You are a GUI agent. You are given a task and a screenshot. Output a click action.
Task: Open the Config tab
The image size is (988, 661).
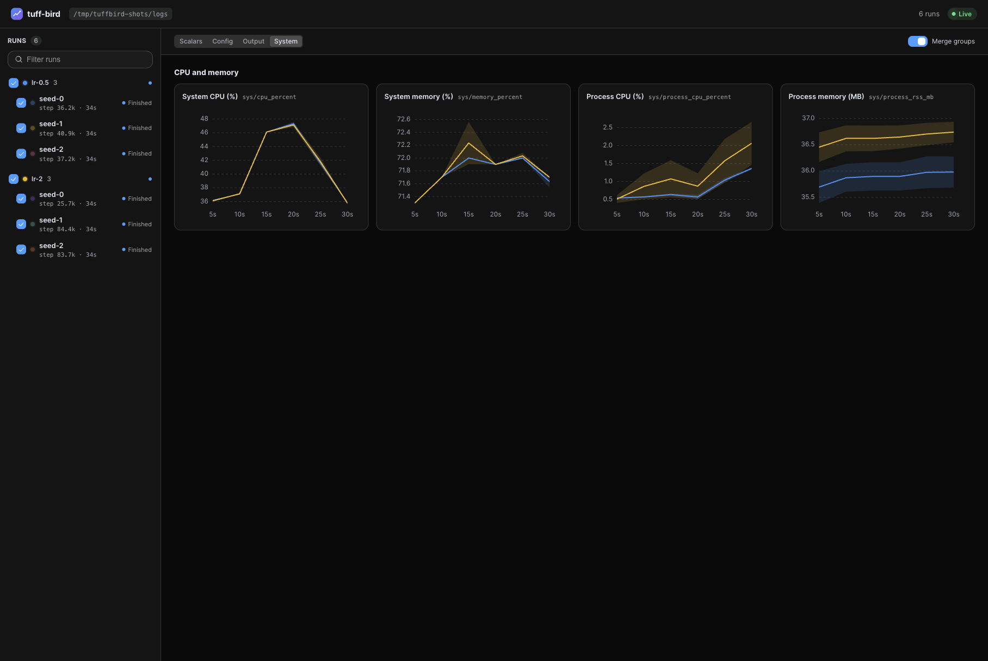(x=223, y=41)
